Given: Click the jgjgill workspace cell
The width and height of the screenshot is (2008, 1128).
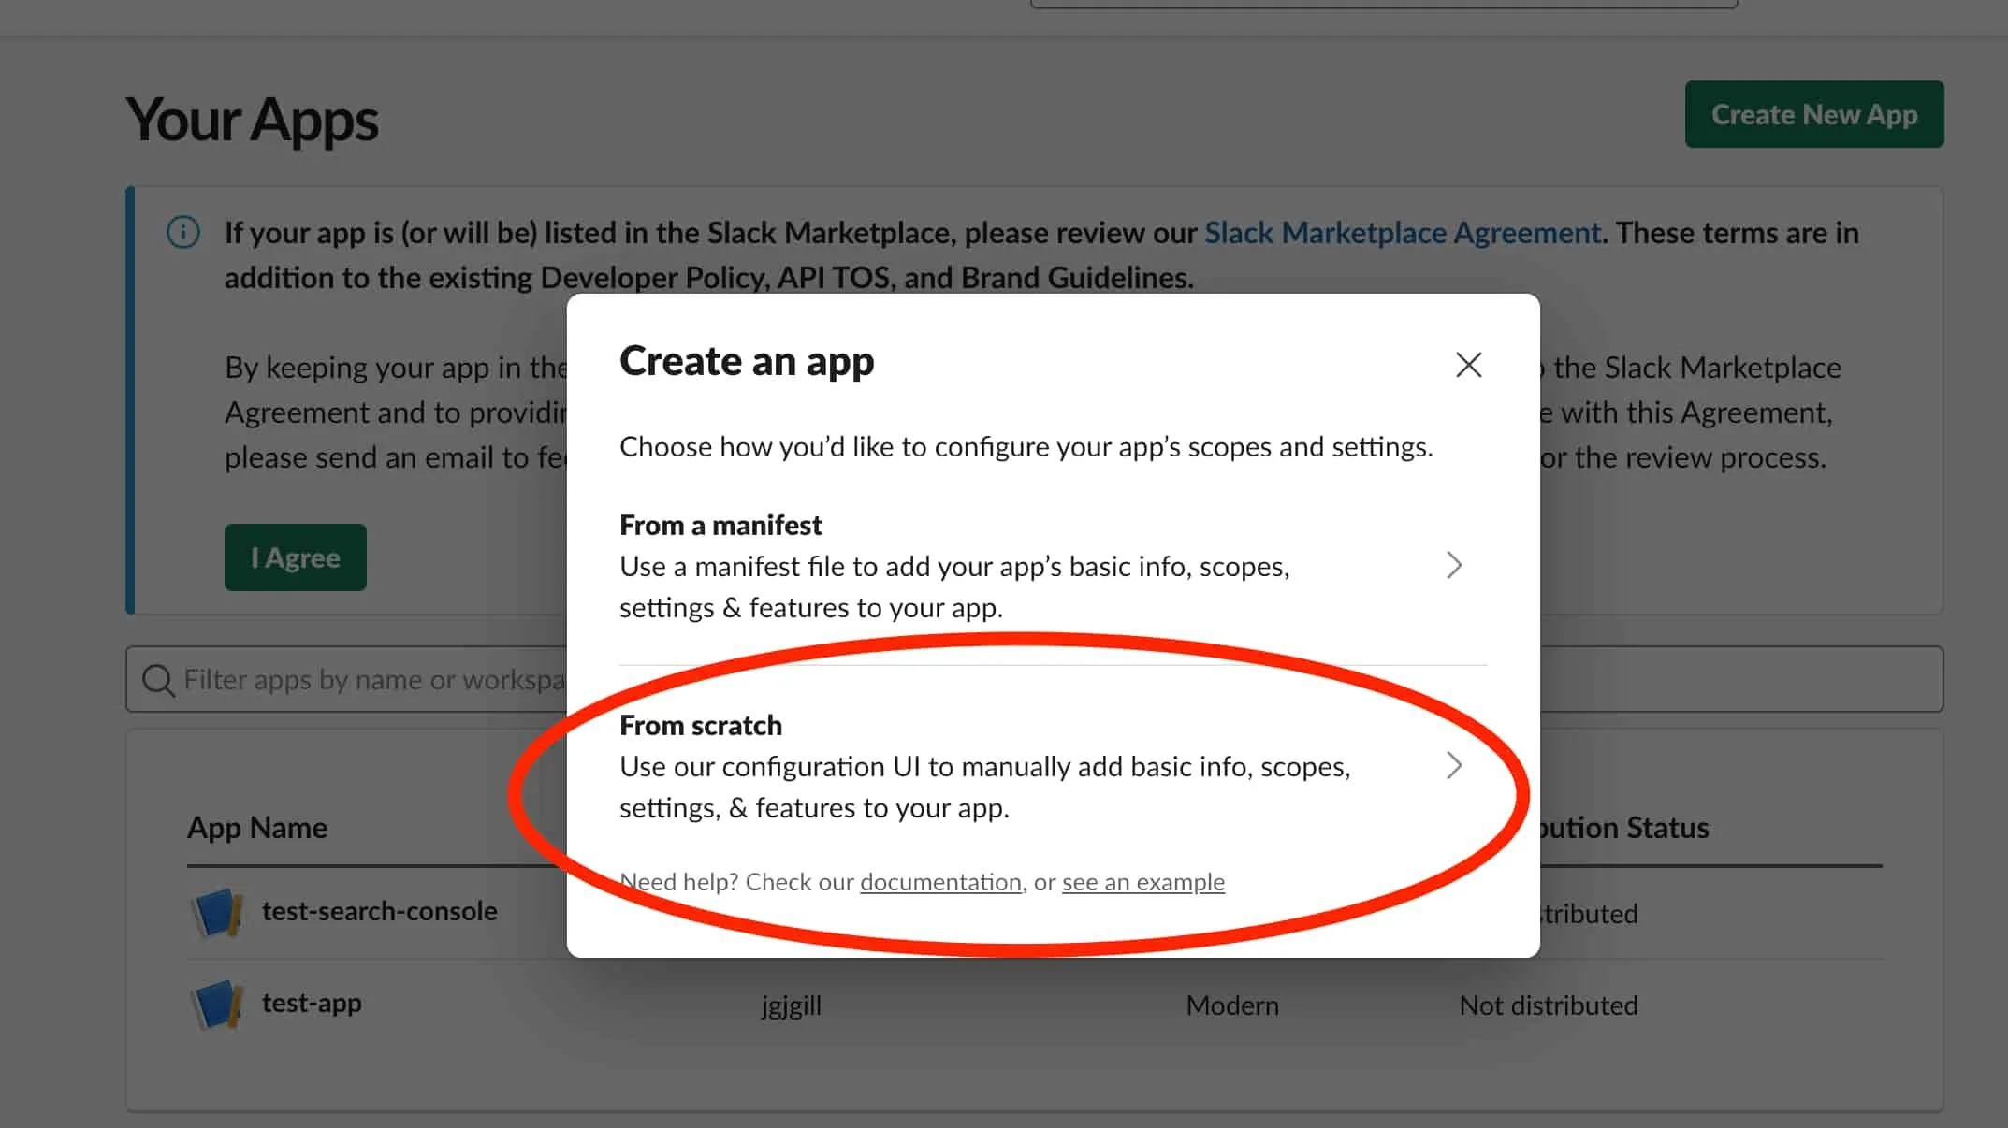Looking at the screenshot, I should [x=791, y=1005].
